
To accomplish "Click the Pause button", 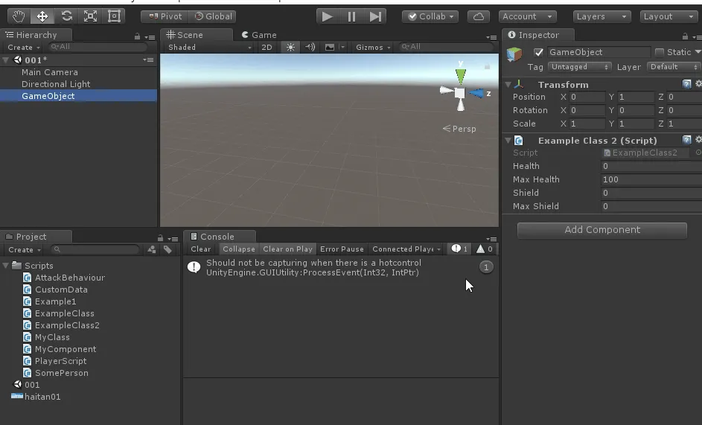I will [x=351, y=16].
